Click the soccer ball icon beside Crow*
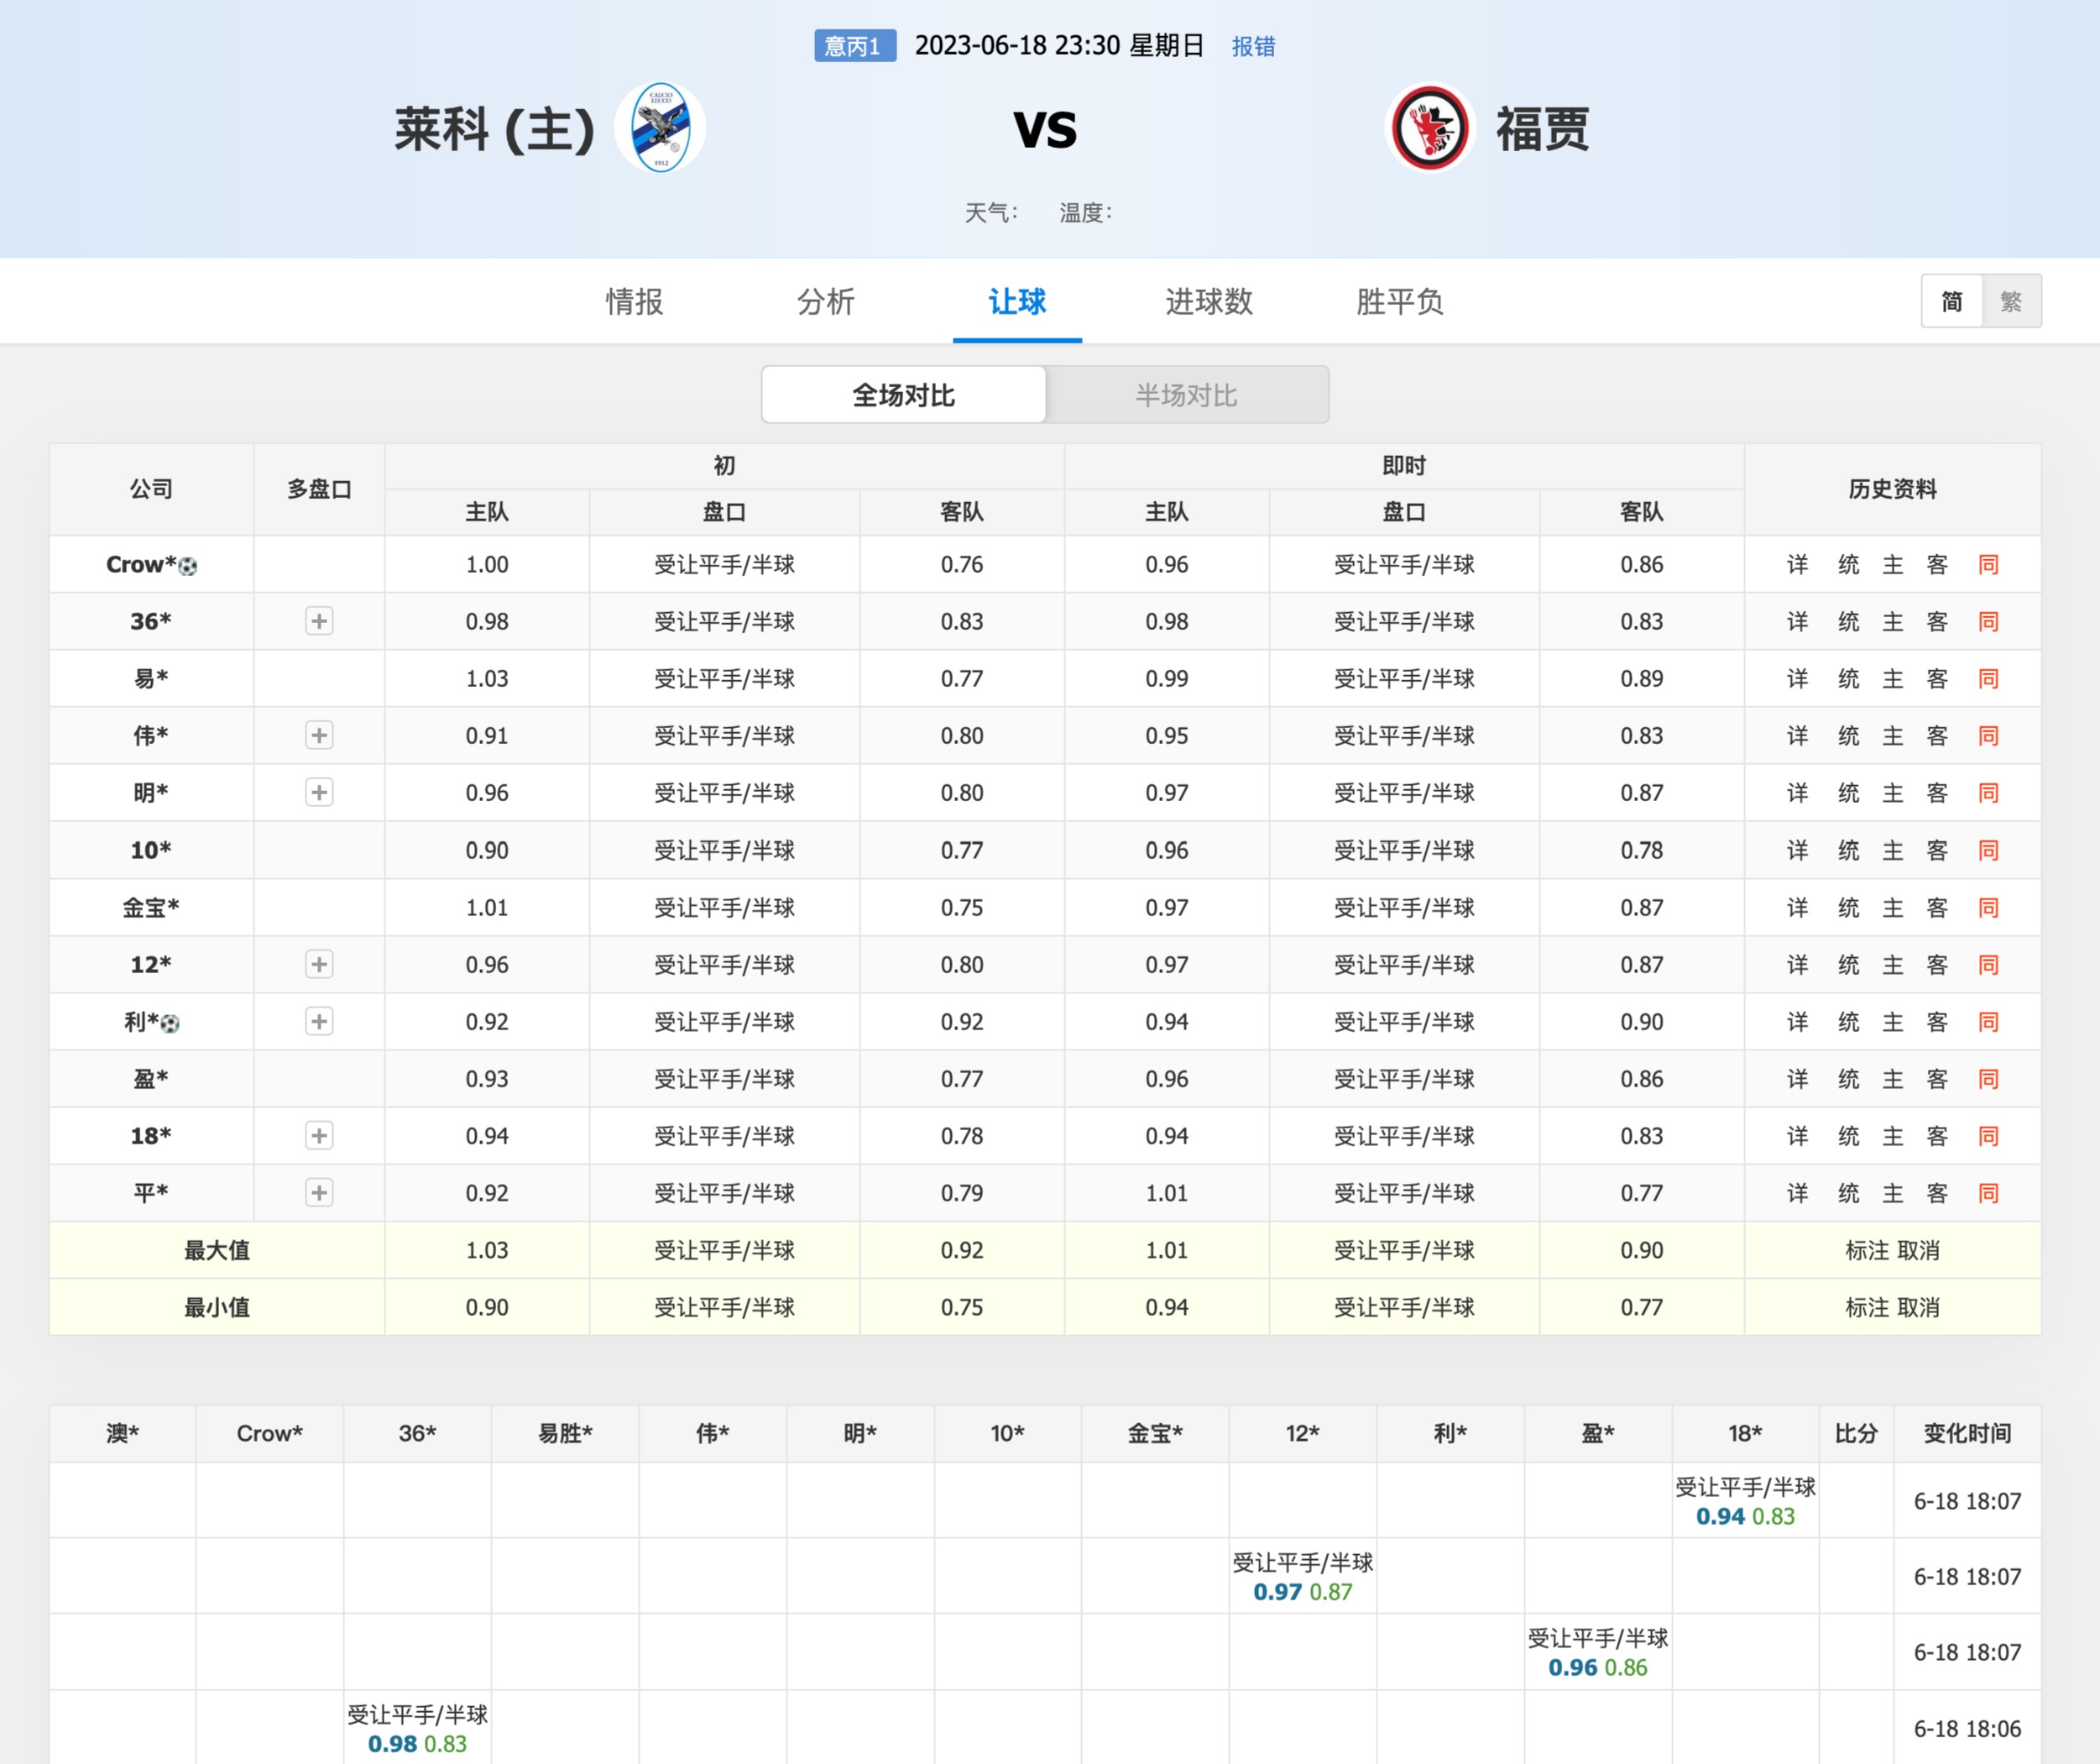 coord(187,567)
